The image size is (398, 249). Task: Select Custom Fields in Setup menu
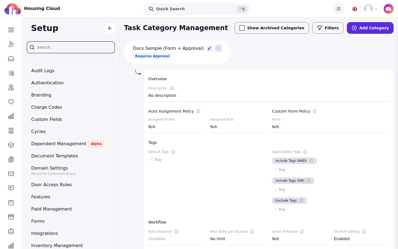pos(47,119)
